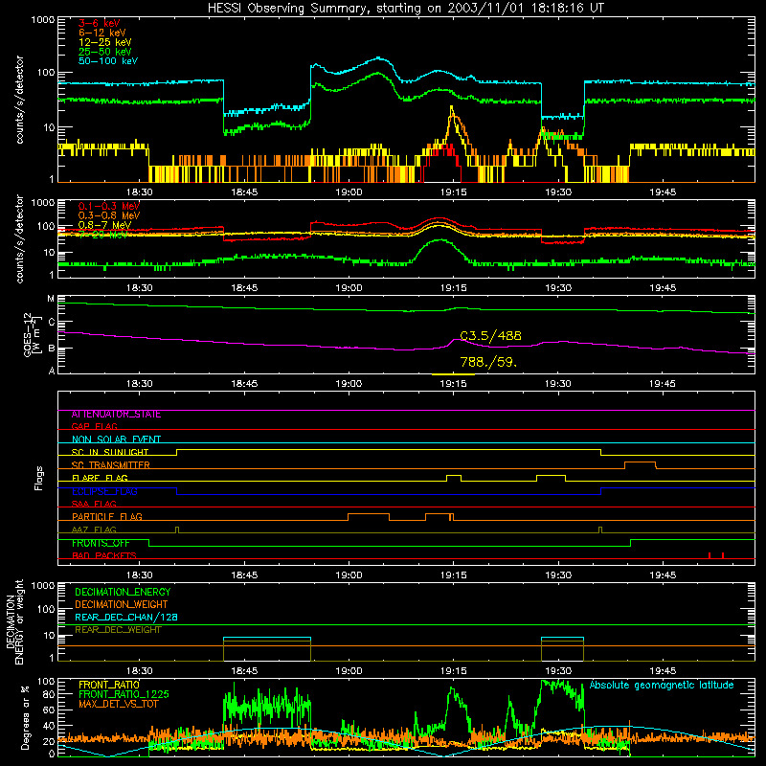The width and height of the screenshot is (766, 766).
Task: Select the FLARE_FLAG label
Action: 100,478
